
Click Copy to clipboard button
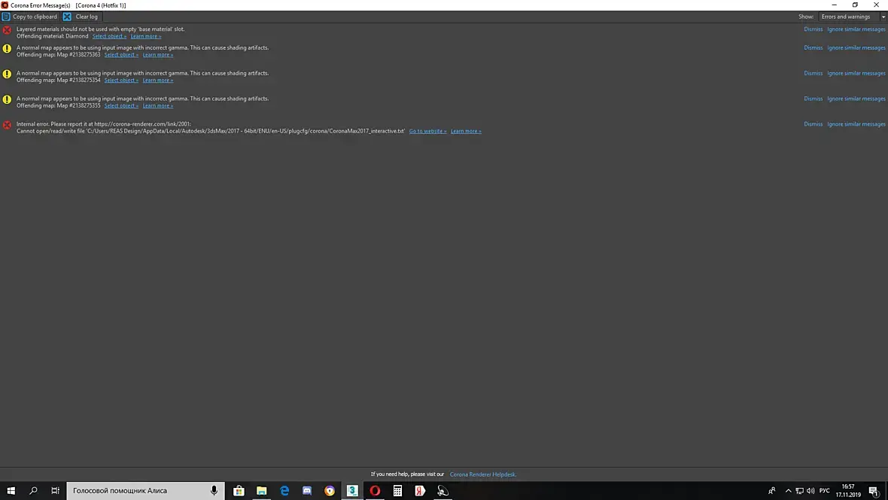click(x=29, y=17)
